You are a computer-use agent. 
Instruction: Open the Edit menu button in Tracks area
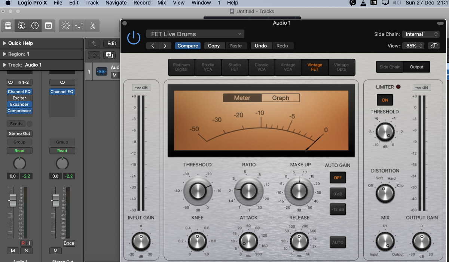pyautogui.click(x=112, y=43)
